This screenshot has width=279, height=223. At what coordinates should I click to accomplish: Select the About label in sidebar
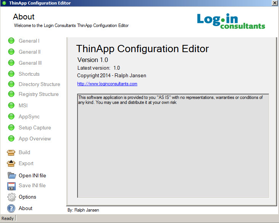click(x=26, y=208)
